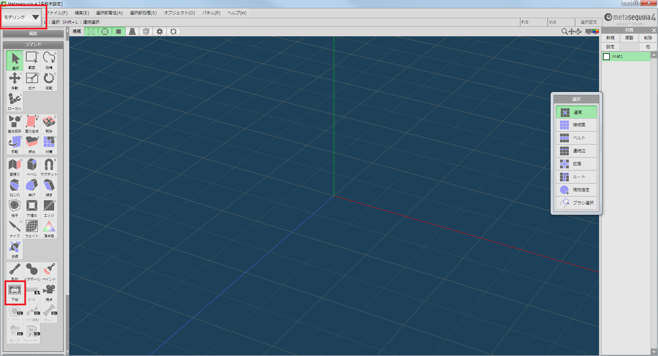The height and width of the screenshot is (356, 658).
Task: Toggle grid floor display icon
Action: click(132, 31)
